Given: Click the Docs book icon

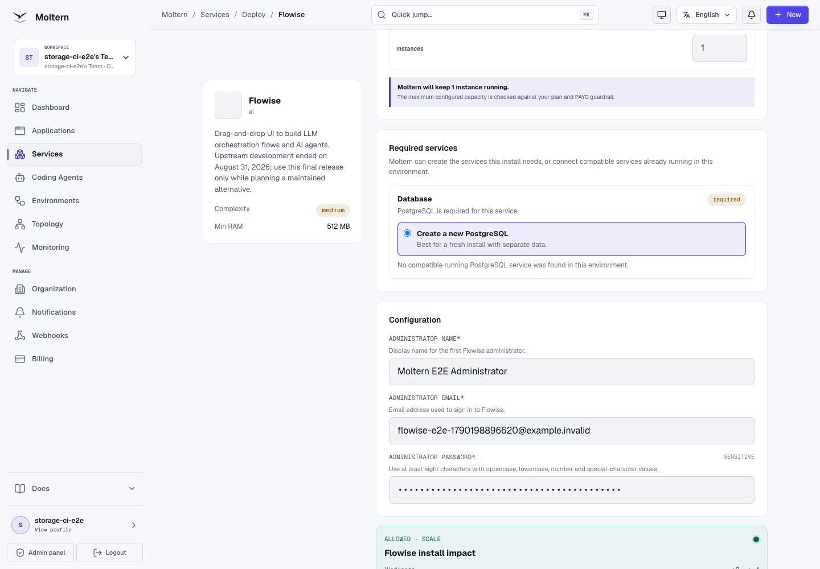Looking at the screenshot, I should coord(20,489).
